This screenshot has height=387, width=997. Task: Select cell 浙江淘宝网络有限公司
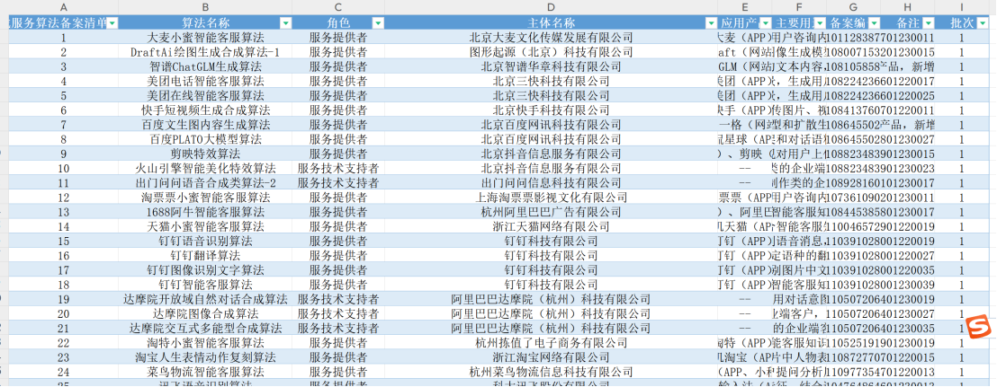click(x=551, y=357)
